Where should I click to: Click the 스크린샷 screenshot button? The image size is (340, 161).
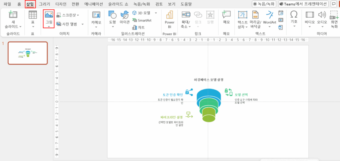[x=67, y=15]
